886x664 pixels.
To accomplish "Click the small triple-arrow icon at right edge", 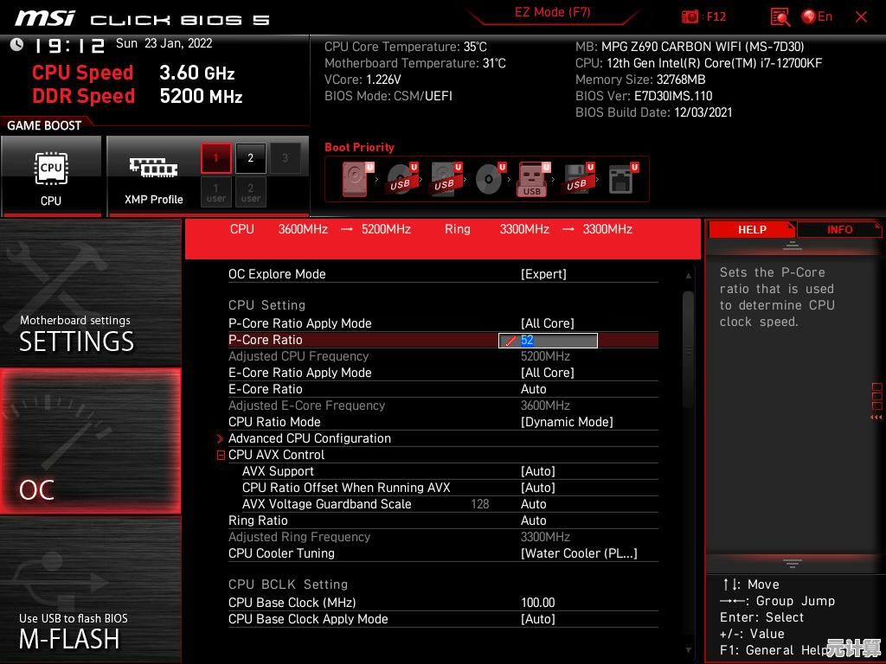I will point(876,418).
